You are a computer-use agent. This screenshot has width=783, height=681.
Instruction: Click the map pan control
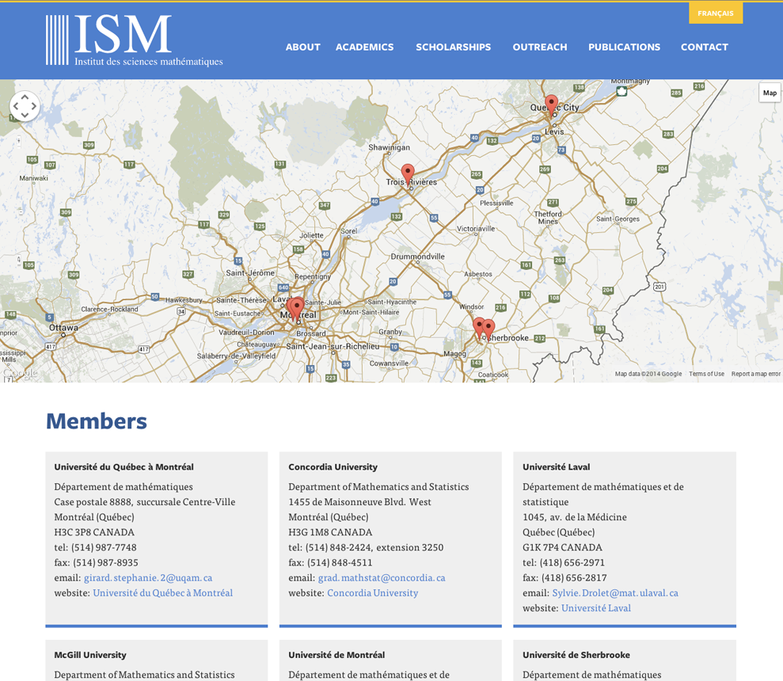click(25, 106)
